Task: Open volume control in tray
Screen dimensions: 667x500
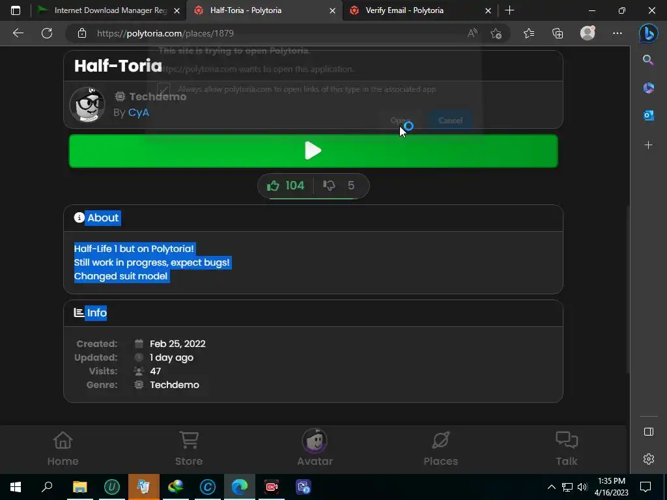Action: point(582,487)
